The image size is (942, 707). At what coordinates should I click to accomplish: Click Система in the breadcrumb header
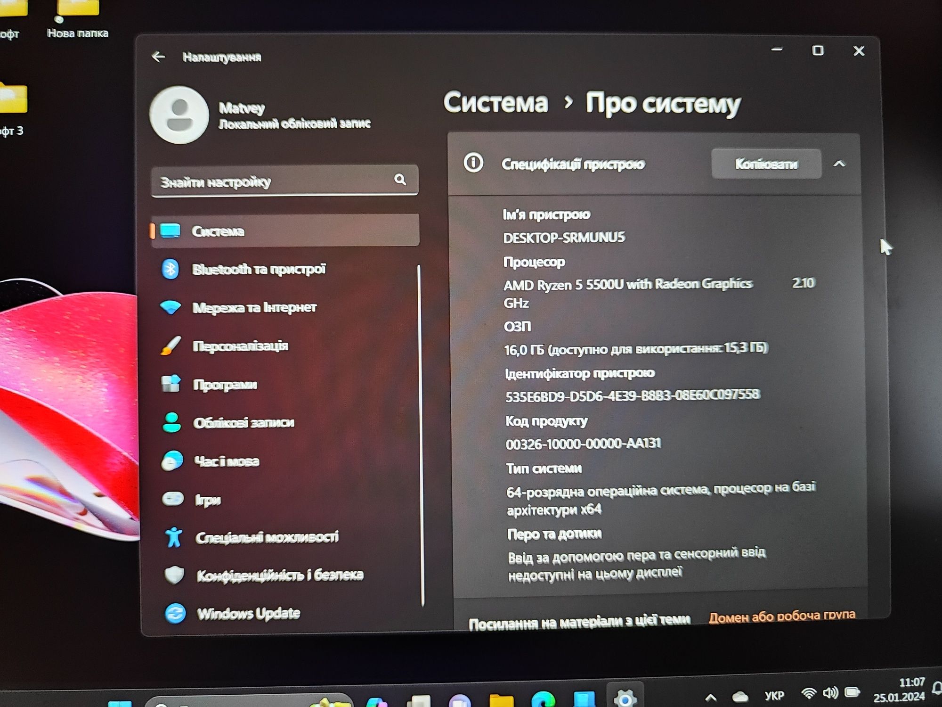pyautogui.click(x=495, y=102)
